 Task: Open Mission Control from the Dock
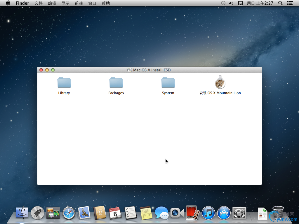(x=53, y=213)
